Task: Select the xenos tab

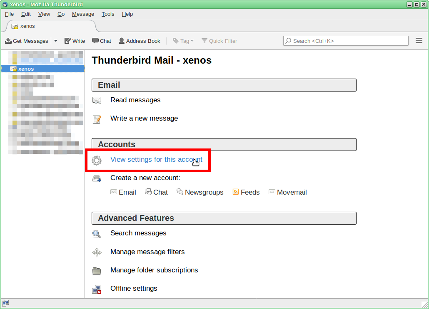Action: pyautogui.click(x=51, y=26)
